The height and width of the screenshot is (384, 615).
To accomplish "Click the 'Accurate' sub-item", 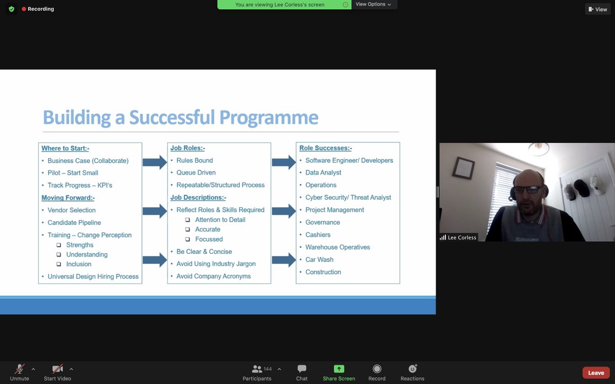I will click(x=208, y=229).
